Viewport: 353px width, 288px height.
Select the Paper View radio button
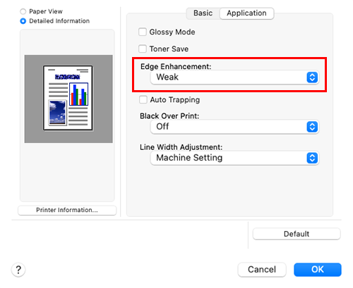23,11
